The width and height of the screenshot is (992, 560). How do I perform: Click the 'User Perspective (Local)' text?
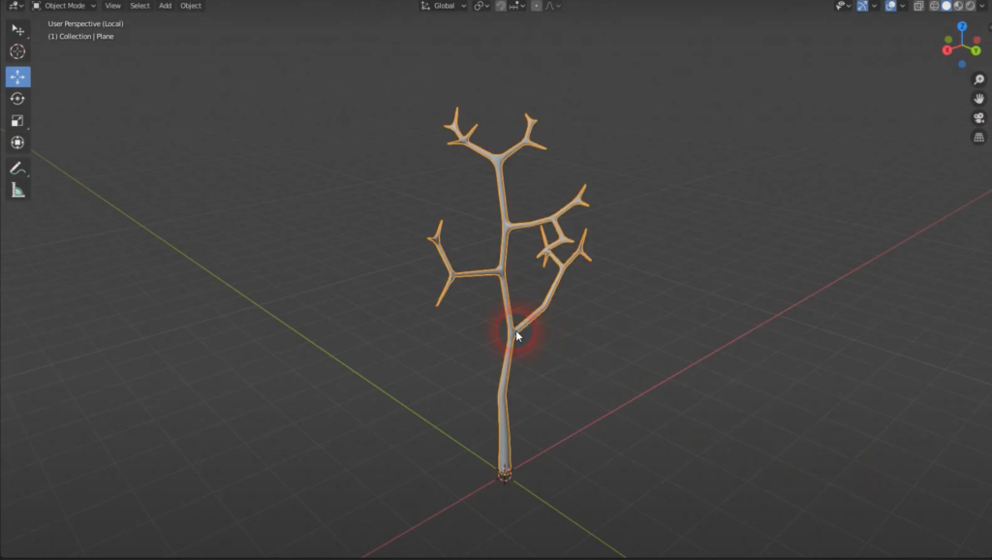[85, 24]
